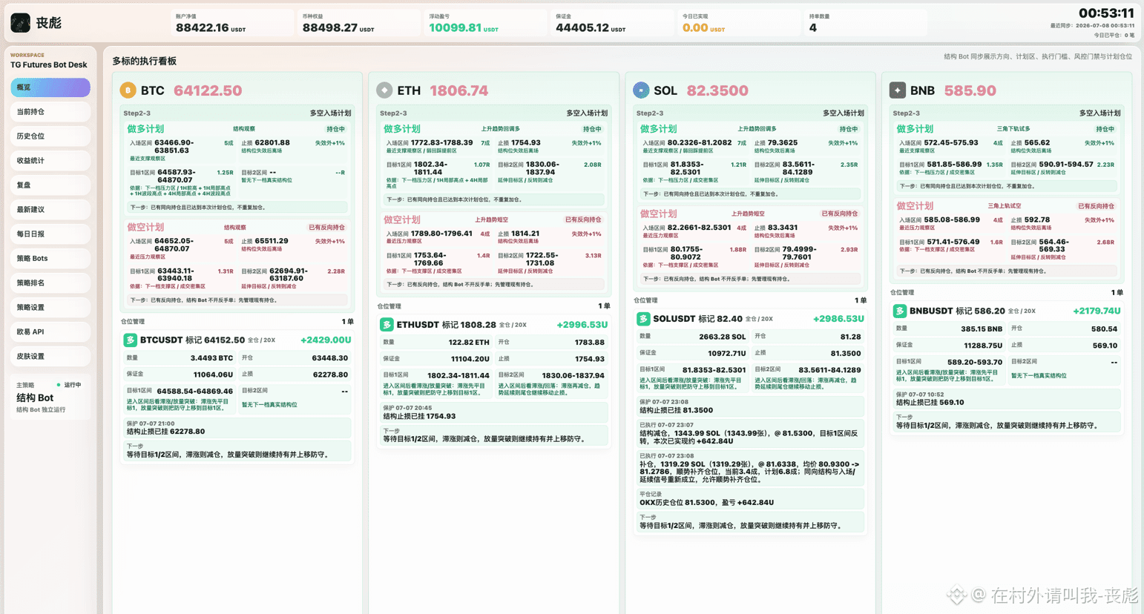Click the 浮动盈亏 10099.81 stat card
Image resolution: width=1144 pixels, height=614 pixels.
point(484,23)
